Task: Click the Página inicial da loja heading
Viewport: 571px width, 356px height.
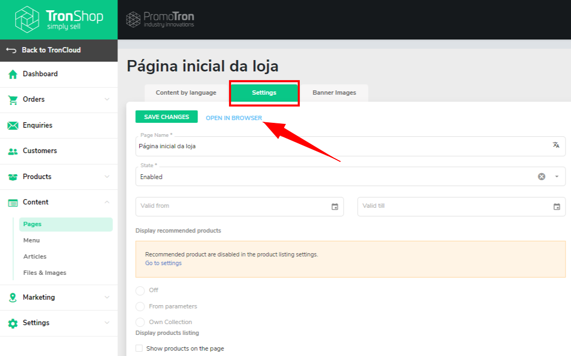Action: point(202,66)
